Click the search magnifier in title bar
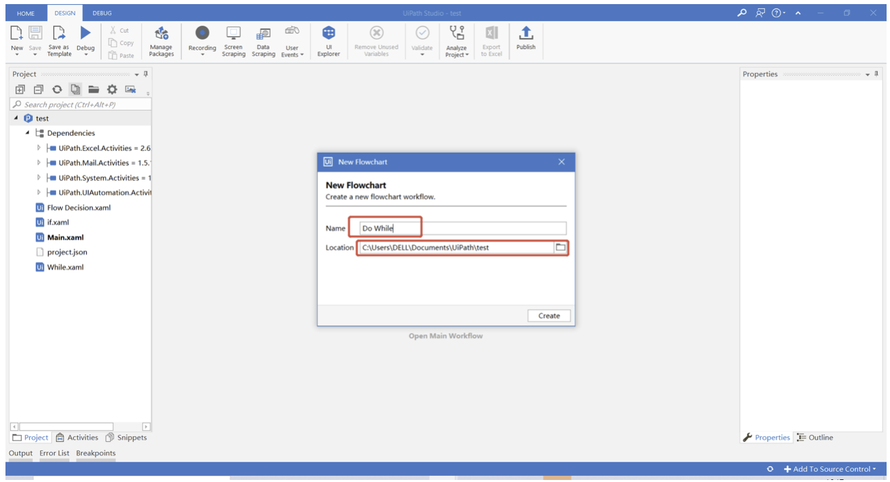 (743, 13)
